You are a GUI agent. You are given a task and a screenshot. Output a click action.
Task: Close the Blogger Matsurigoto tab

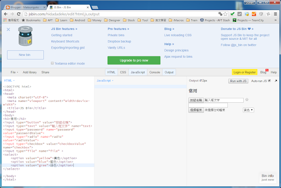coord(44,7)
